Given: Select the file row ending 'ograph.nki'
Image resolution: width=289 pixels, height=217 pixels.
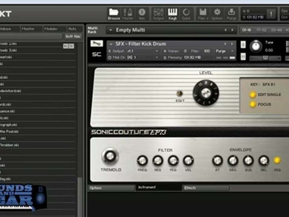Looking at the screenshot, I should click(38, 125).
